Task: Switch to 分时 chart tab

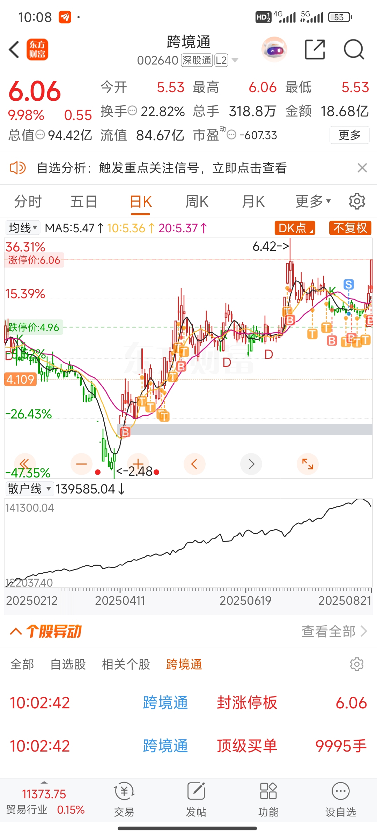Action: [x=28, y=202]
